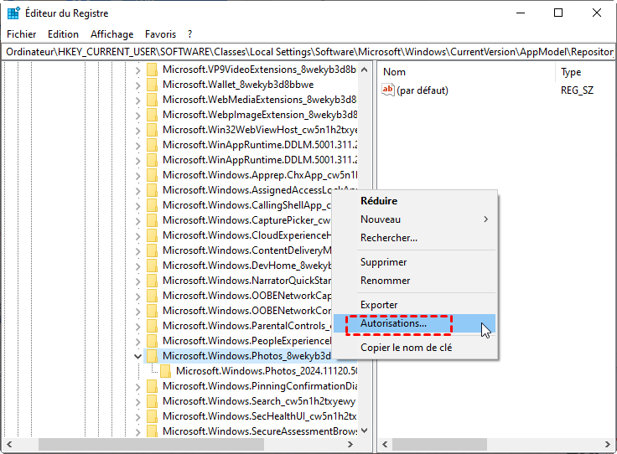Click the registry path address bar

(308, 52)
